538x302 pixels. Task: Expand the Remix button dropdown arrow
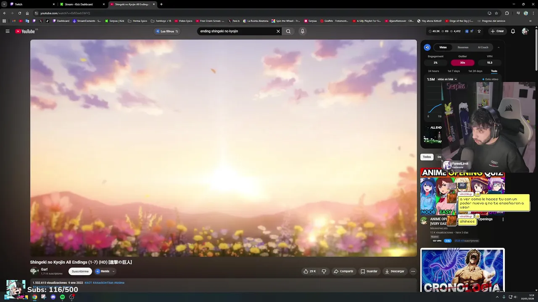(113, 271)
